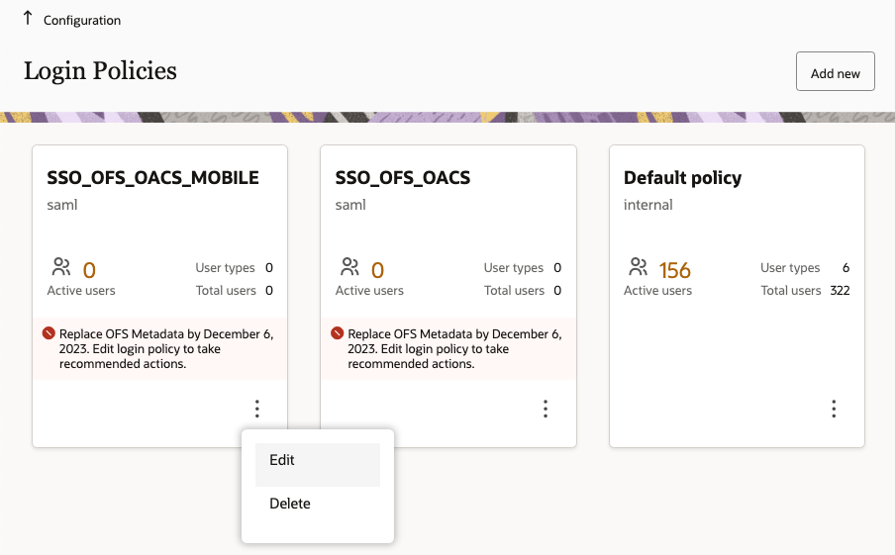Click the users icon on SSO_OFS_OACS_MOBILE card
The image size is (895, 555).
[61, 267]
